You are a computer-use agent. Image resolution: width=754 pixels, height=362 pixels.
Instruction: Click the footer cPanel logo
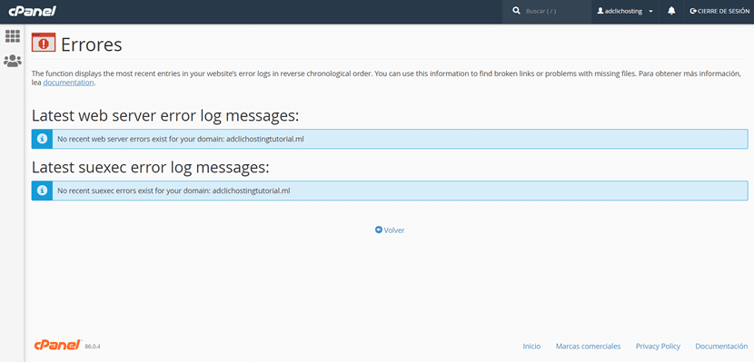coord(58,345)
